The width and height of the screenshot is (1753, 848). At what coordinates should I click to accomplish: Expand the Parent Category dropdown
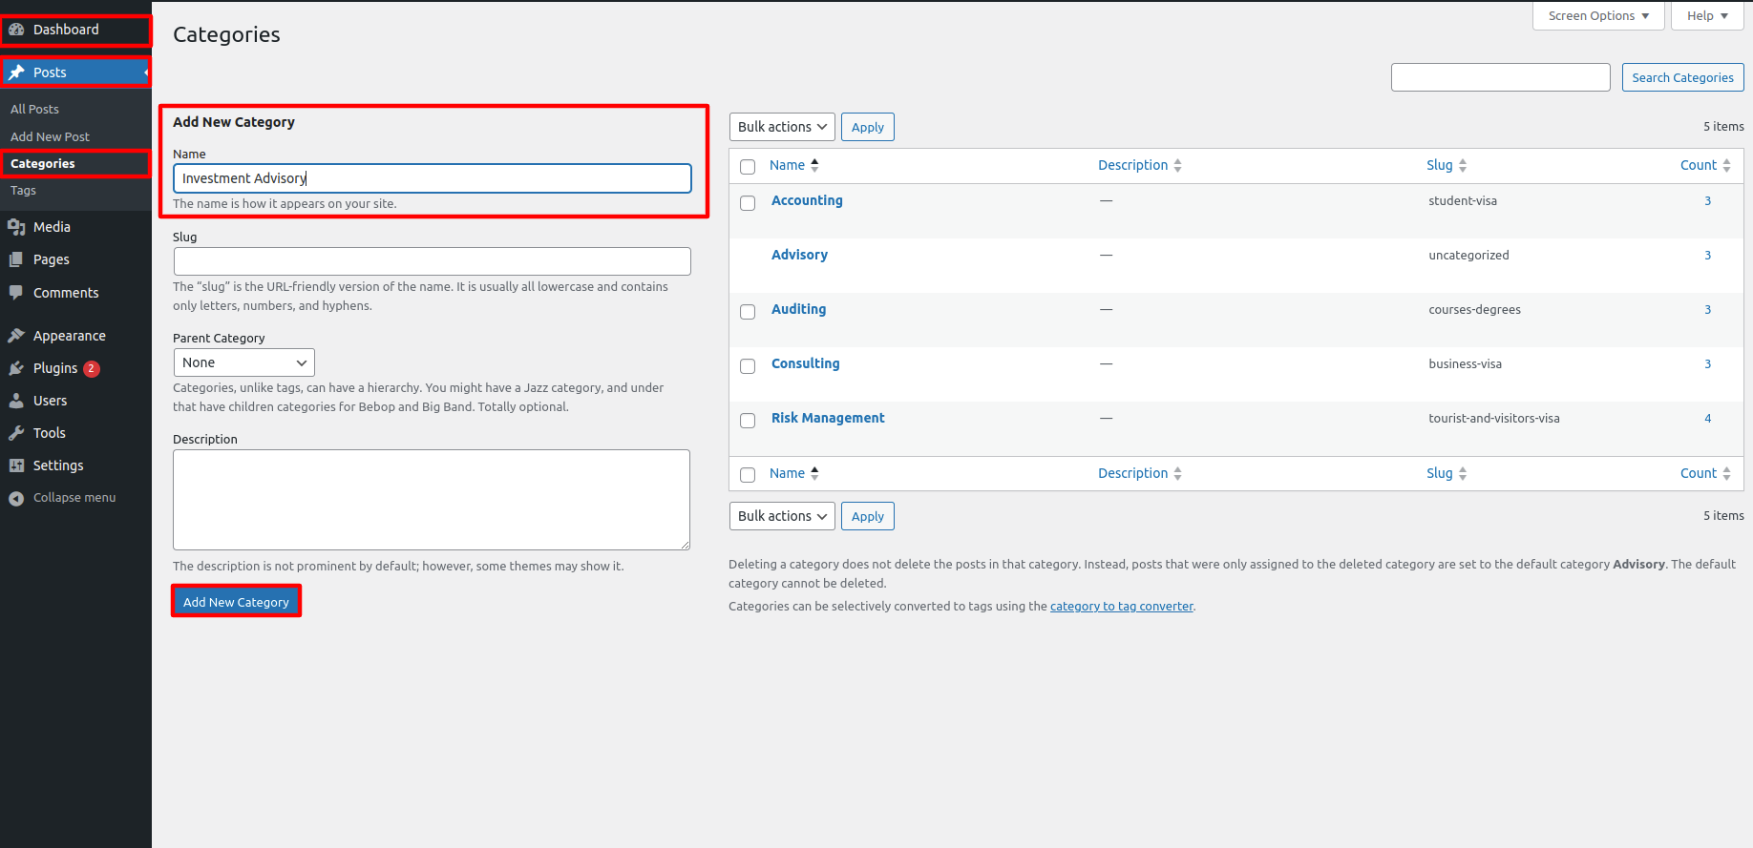tap(243, 362)
